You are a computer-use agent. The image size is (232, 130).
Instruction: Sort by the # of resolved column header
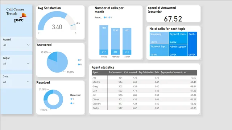[130, 72]
